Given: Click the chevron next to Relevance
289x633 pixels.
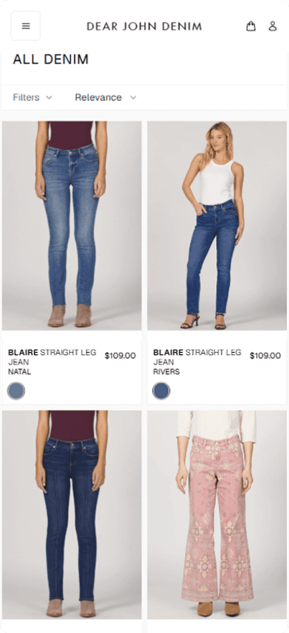Looking at the screenshot, I should pyautogui.click(x=133, y=97).
